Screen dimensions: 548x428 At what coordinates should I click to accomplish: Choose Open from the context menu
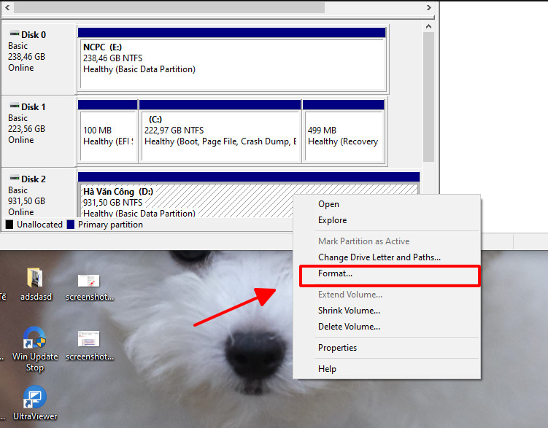click(x=387, y=204)
